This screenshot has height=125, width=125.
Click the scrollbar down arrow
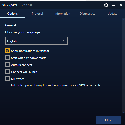(123, 112)
